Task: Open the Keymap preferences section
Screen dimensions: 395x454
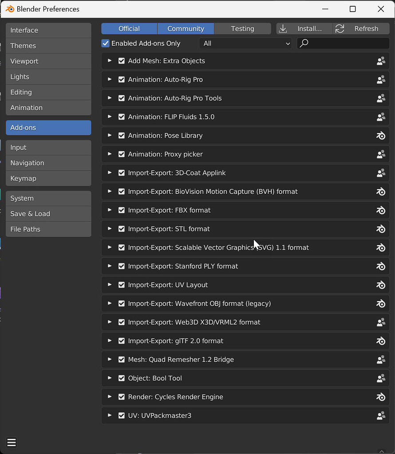Action: pos(48,178)
